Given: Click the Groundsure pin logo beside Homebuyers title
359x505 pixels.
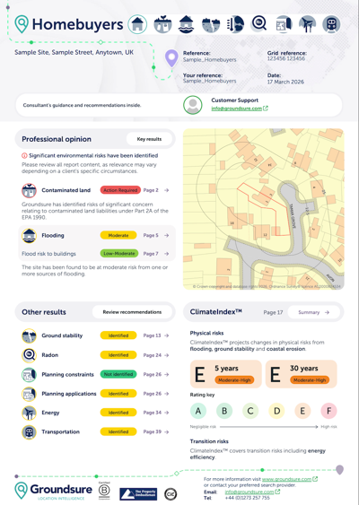Looking at the screenshot, I should 22,24.
